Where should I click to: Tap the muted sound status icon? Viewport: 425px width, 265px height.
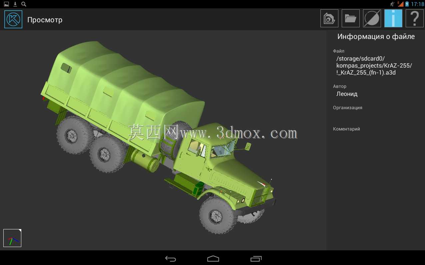pos(393,4)
